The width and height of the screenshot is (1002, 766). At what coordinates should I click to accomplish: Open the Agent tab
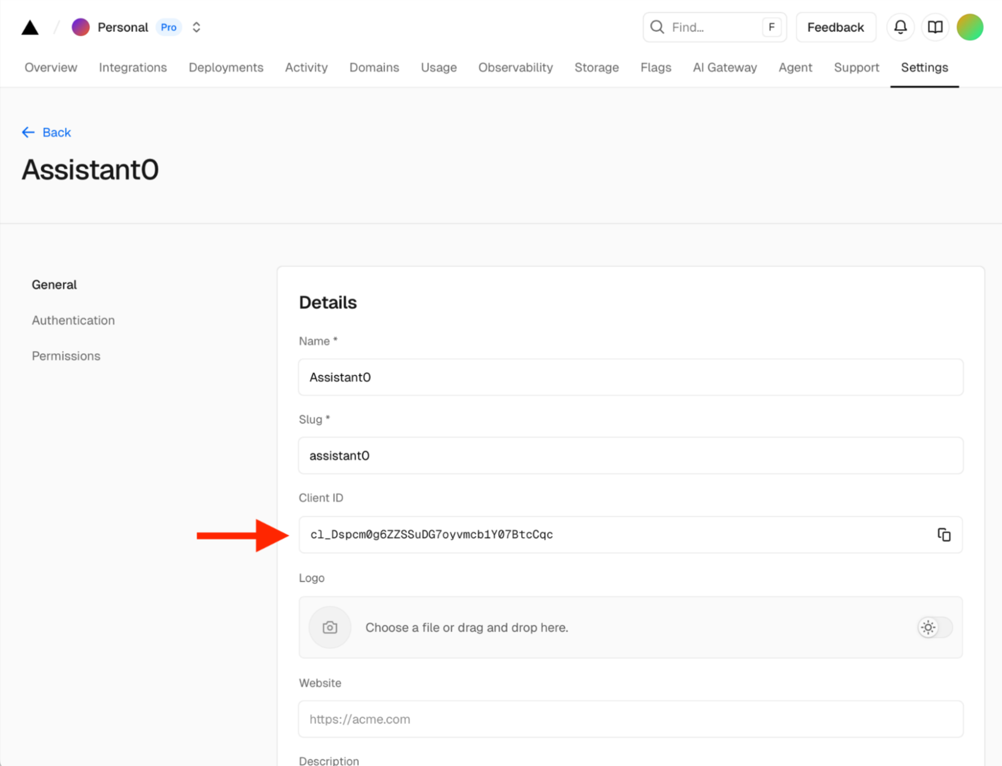795,68
